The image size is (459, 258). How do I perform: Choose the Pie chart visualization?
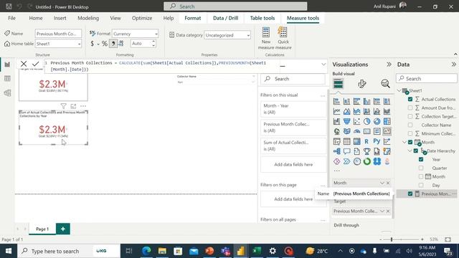(366, 121)
